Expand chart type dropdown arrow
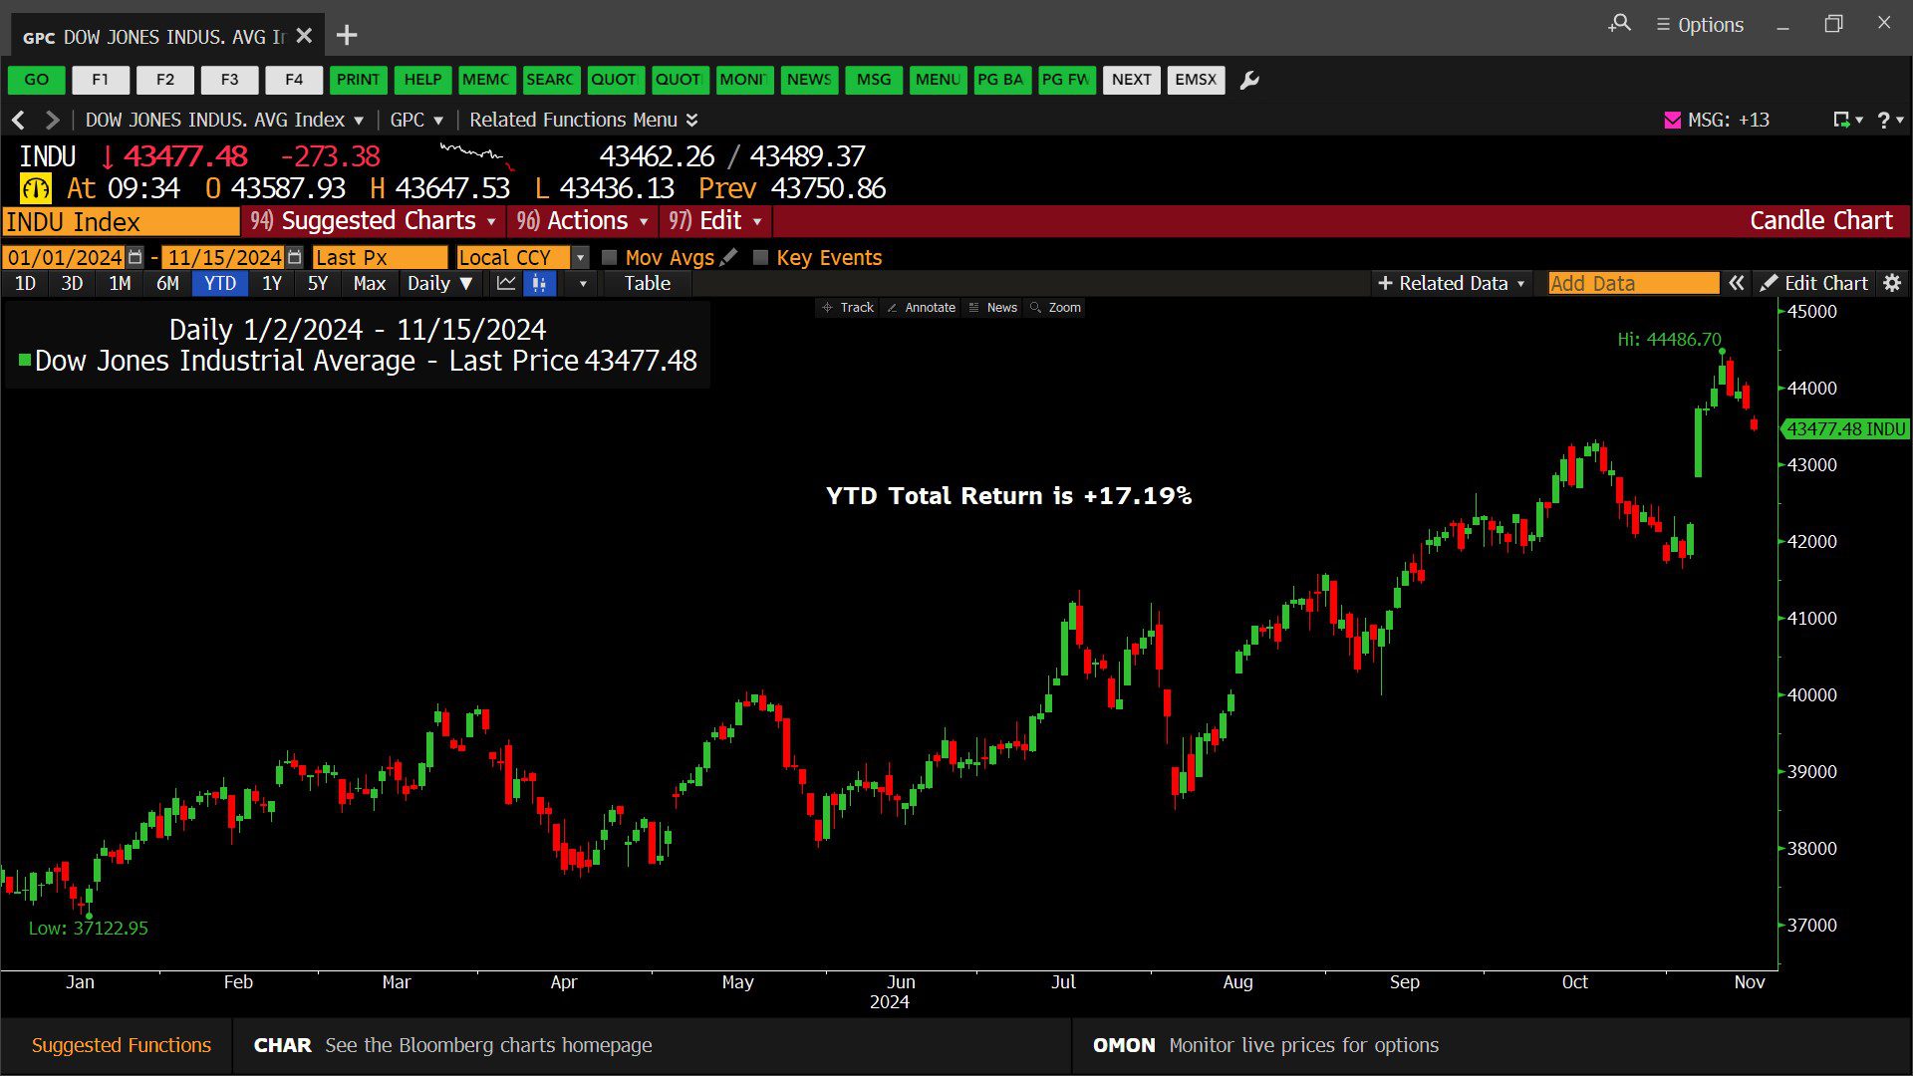Screen dimensions: 1913x1076 (x=582, y=283)
